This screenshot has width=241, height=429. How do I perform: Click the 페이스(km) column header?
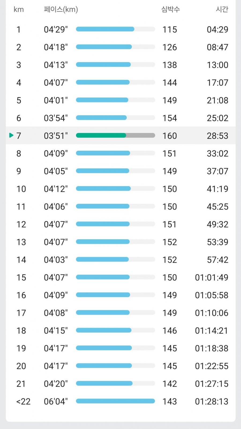[61, 9]
